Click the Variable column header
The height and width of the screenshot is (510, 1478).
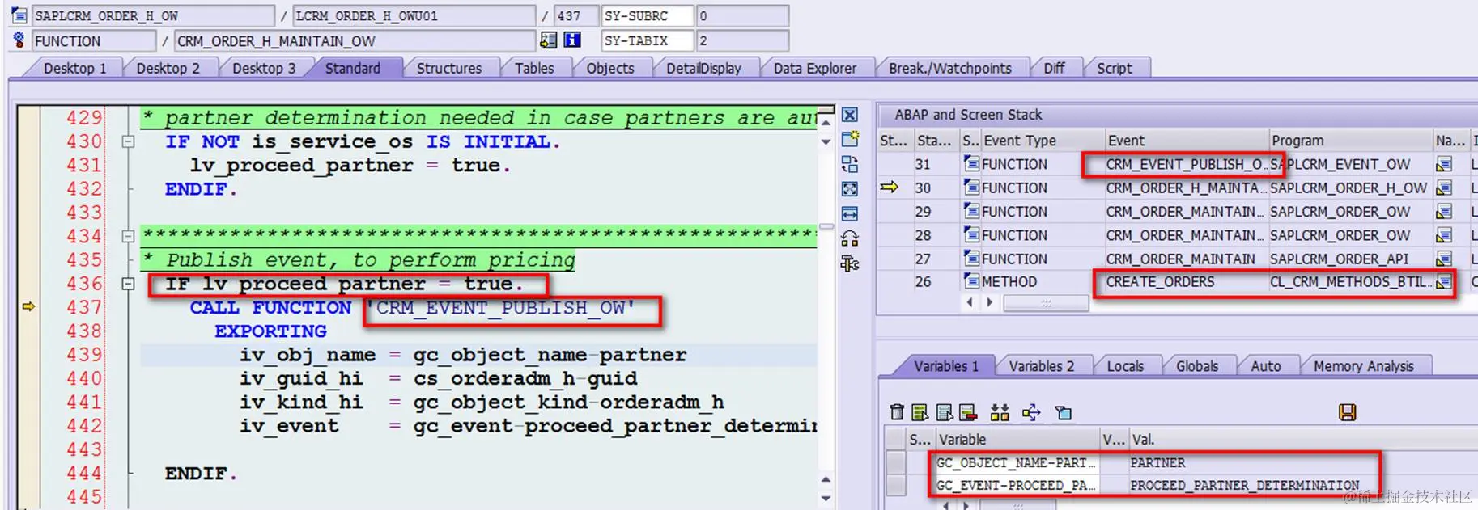click(1017, 440)
